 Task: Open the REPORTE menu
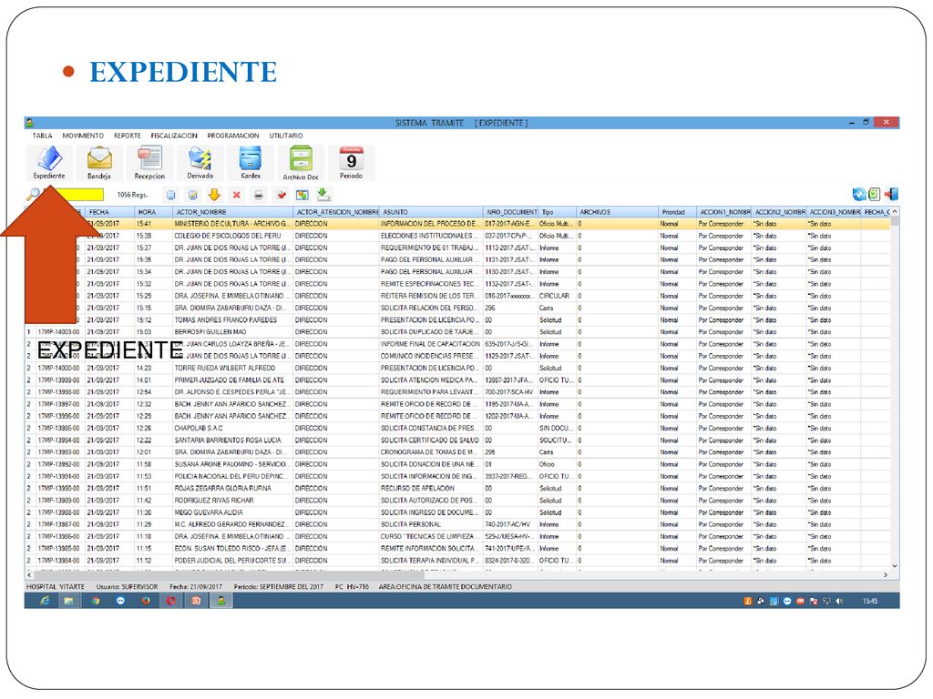pyautogui.click(x=128, y=136)
